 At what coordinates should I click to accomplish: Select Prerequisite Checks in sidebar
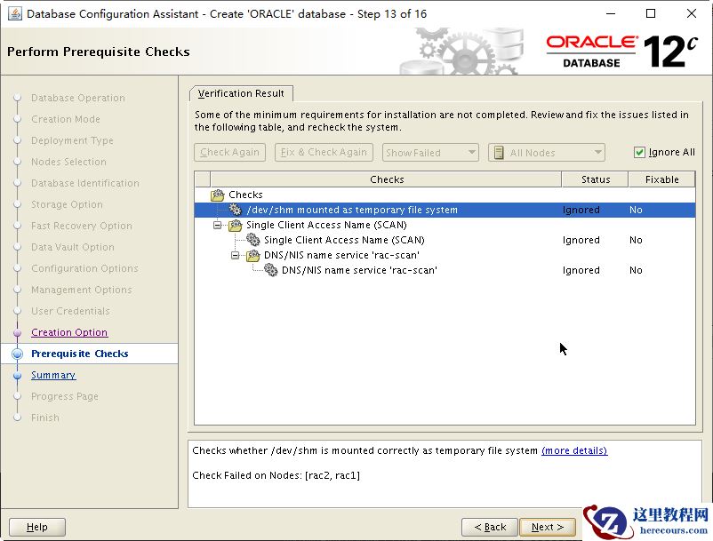point(80,354)
